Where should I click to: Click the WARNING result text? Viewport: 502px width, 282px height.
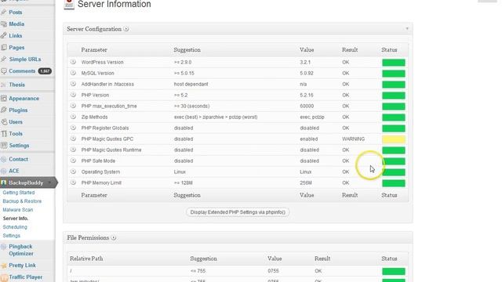tap(353, 139)
